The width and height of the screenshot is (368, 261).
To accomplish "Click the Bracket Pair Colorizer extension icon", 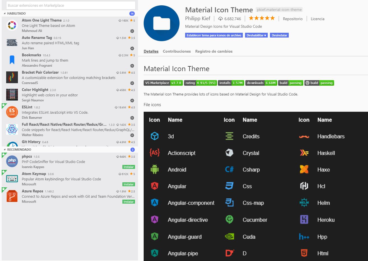I will coord(11,77).
